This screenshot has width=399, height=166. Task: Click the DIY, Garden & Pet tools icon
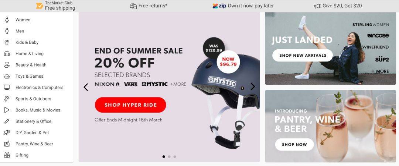tap(7, 133)
